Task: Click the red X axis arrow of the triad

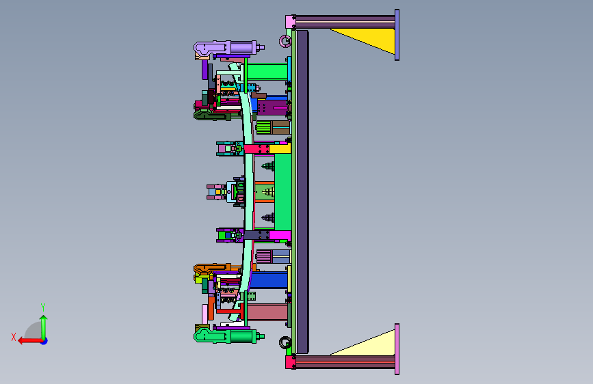Action: pyautogui.click(x=30, y=341)
